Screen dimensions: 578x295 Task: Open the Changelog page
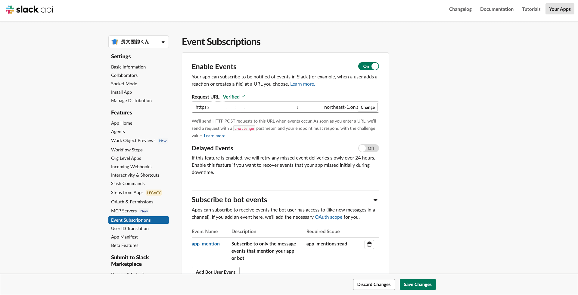460,9
